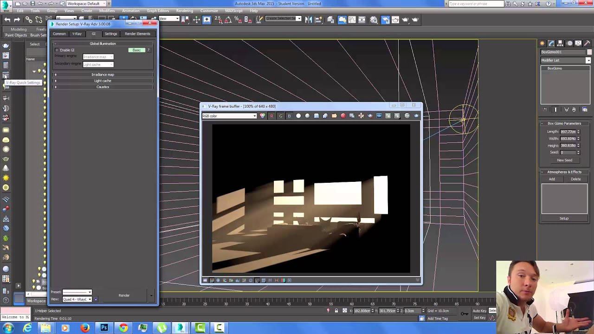Open the Modify panel tab icon
The image size is (594, 334).
coord(551,43)
